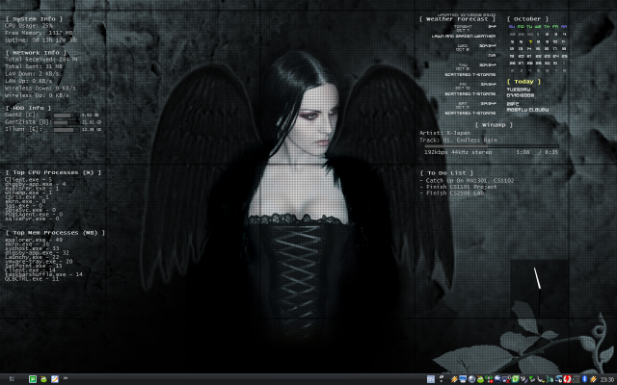
Task: Click the tray monitor display icon
Action: click(463, 379)
